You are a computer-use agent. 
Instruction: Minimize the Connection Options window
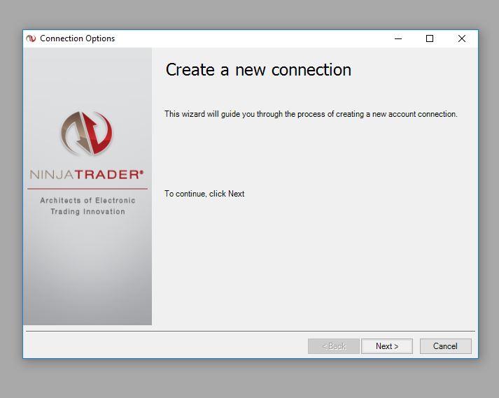pos(398,38)
